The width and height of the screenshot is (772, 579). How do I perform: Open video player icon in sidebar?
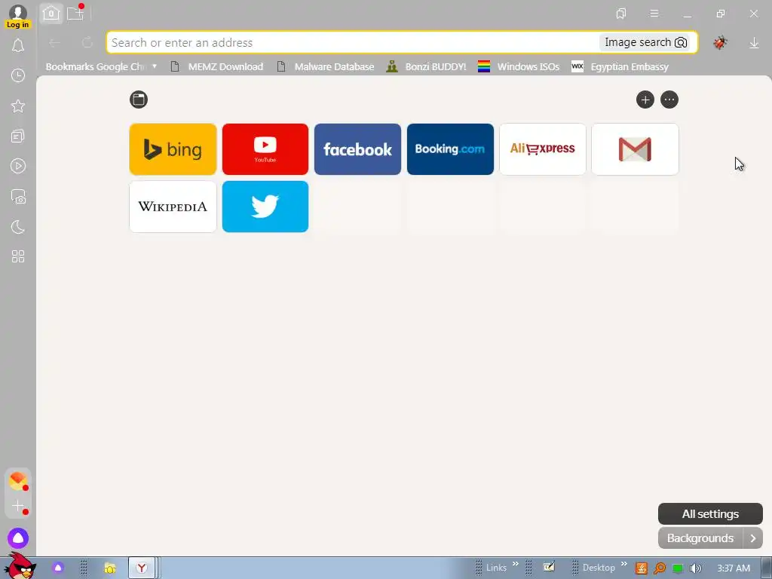click(x=18, y=166)
